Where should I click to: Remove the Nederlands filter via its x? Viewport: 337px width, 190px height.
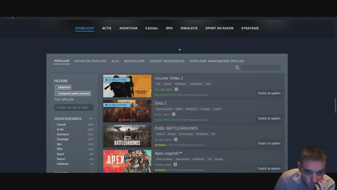pos(57,87)
